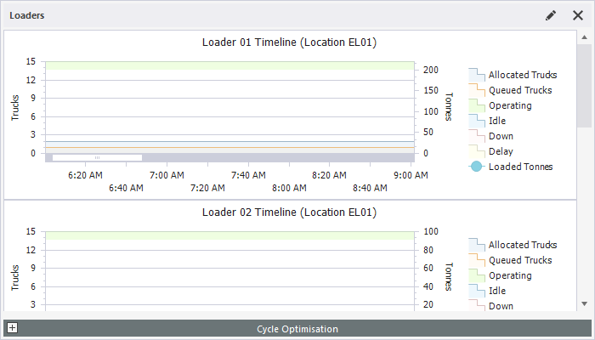Click the 7:40 AM time axis label
This screenshot has height=340, width=595.
248,175
